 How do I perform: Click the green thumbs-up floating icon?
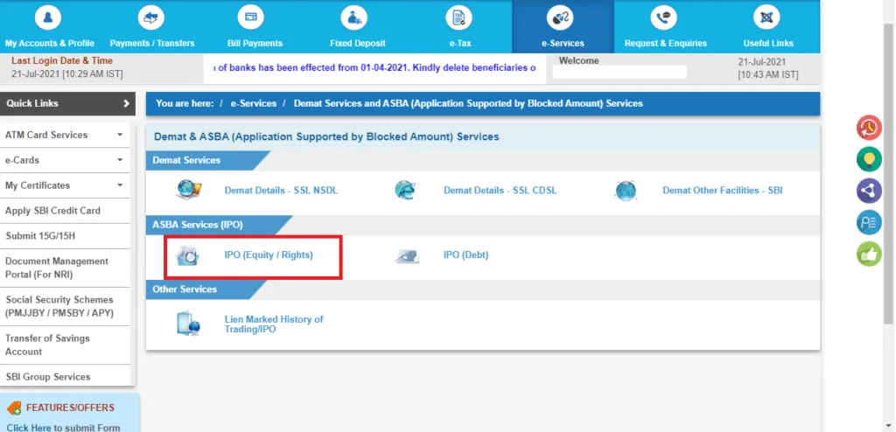pos(869,254)
